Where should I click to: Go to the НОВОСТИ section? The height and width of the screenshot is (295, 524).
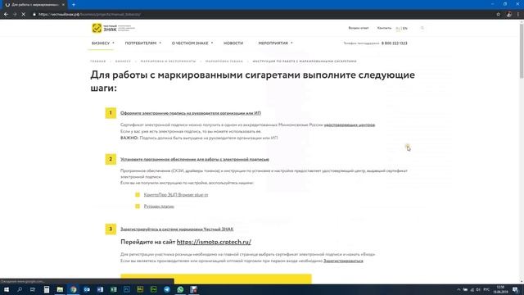233,43
